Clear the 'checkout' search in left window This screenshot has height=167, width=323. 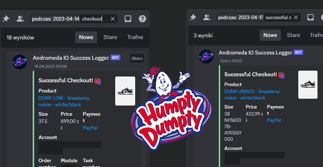[113, 19]
